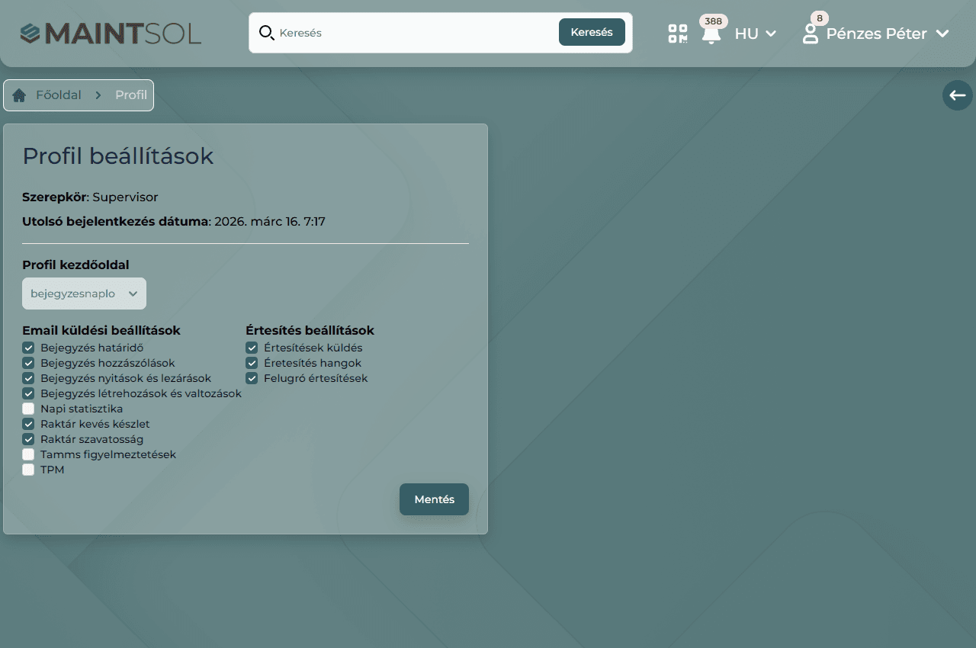
Task: Click the Mentés save button
Action: (x=434, y=499)
